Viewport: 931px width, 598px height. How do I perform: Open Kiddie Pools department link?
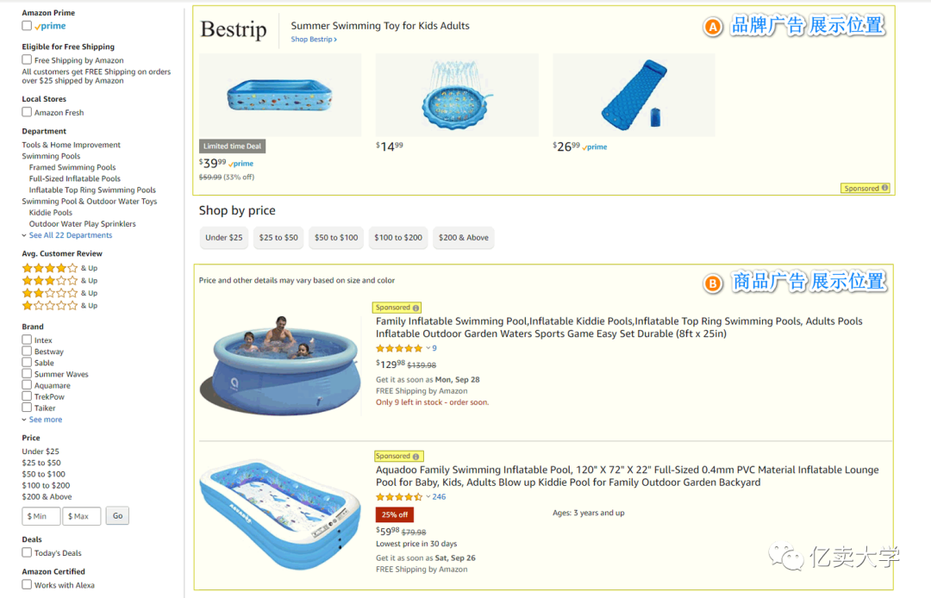(51, 213)
